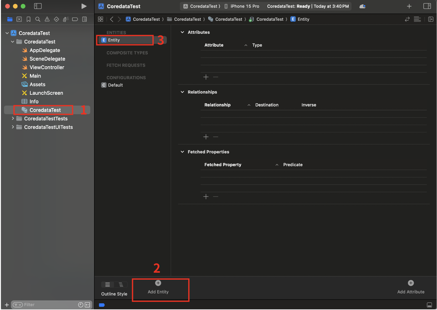Click the Library plus button in toolbar
This screenshot has height=310, width=437.
[x=409, y=6]
